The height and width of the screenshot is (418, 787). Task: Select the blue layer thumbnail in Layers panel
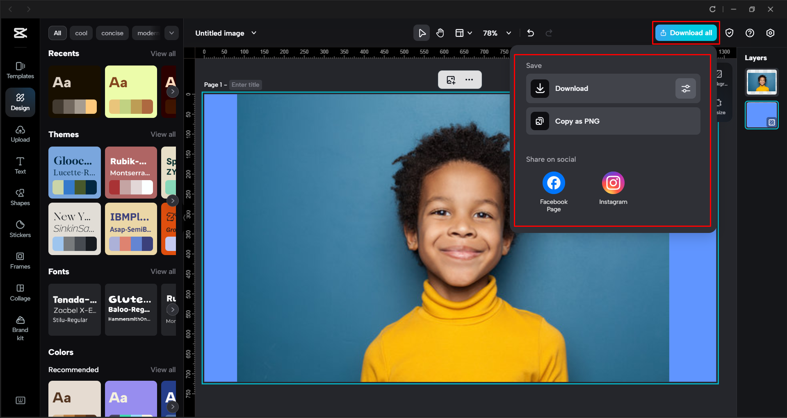[761, 115]
